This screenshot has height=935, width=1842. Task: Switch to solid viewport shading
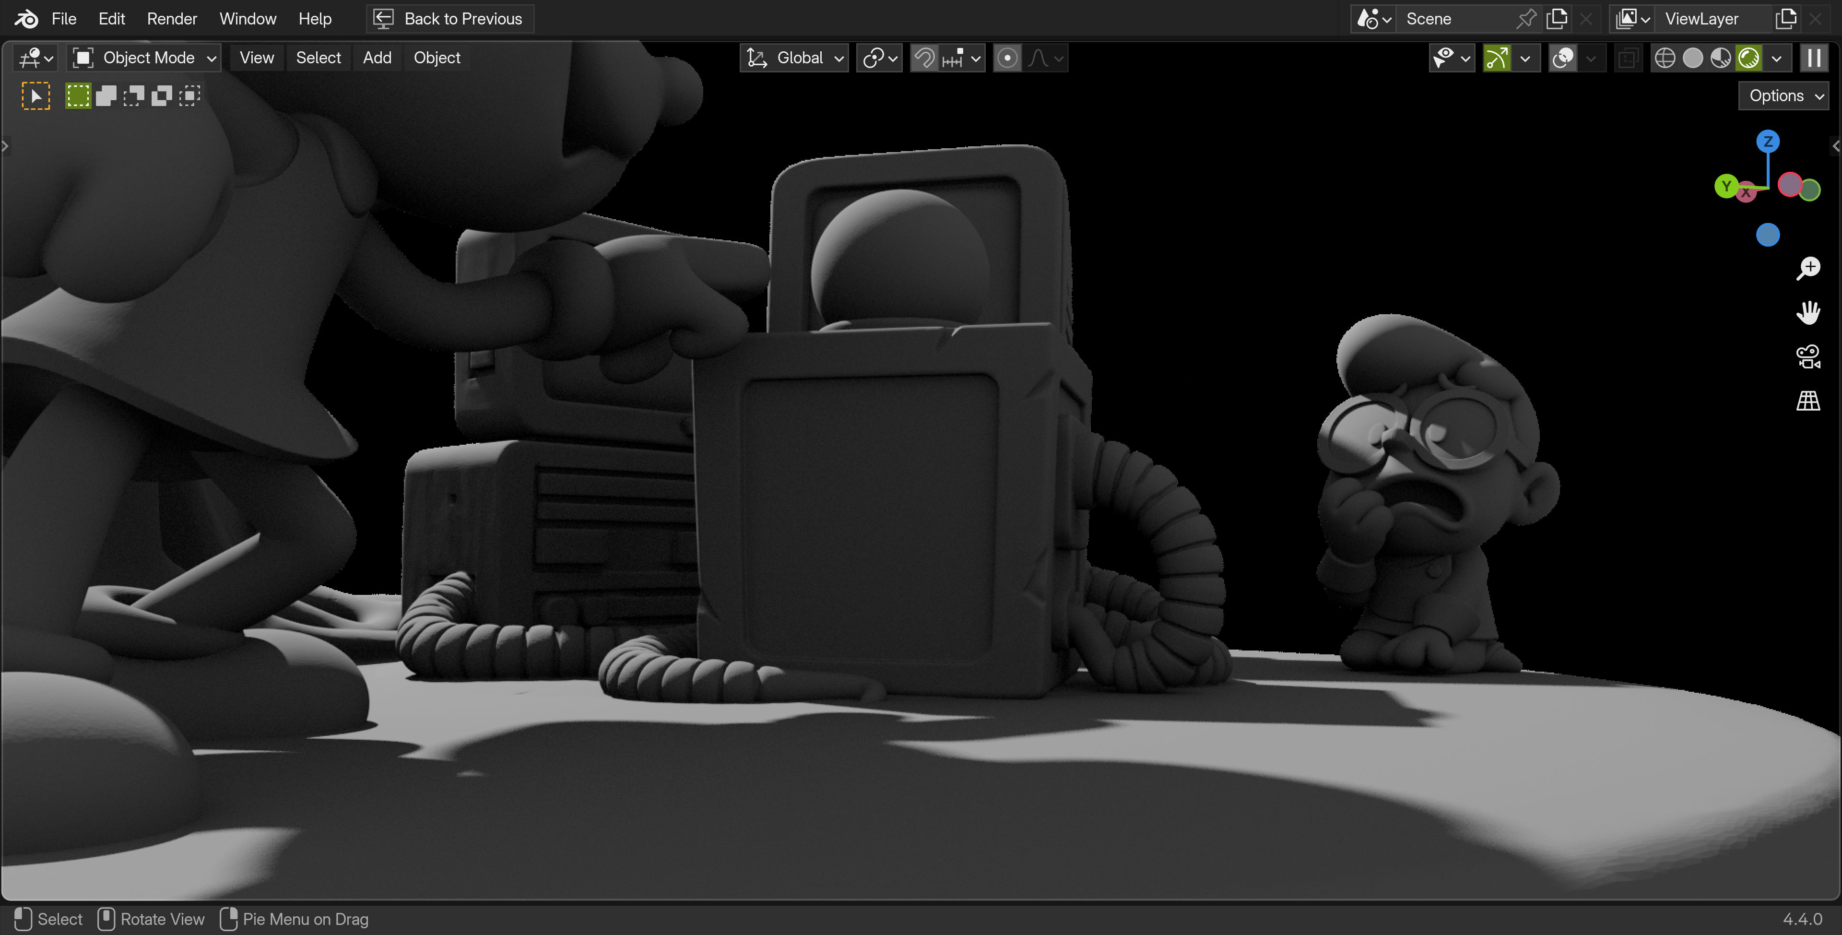click(1692, 58)
